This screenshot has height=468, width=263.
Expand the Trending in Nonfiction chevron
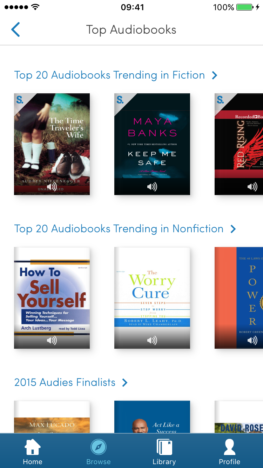(233, 229)
